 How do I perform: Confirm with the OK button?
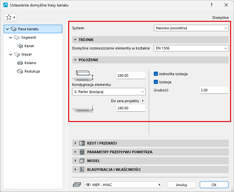(x=214, y=185)
